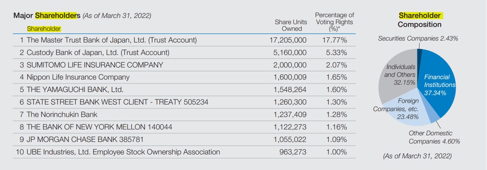Viewport: 487px width, 170px height.
Task: Click JP MORGAN CHASE BANK 385781 entry
Action: click(x=87, y=140)
